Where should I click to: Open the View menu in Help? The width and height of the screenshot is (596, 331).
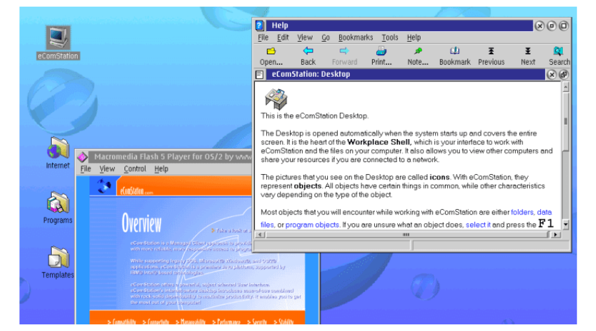(305, 38)
